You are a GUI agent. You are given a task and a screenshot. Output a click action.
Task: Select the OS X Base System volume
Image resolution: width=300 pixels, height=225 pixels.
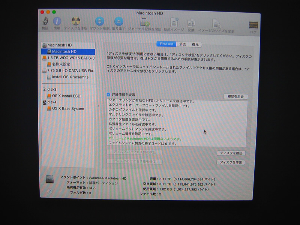68,108
